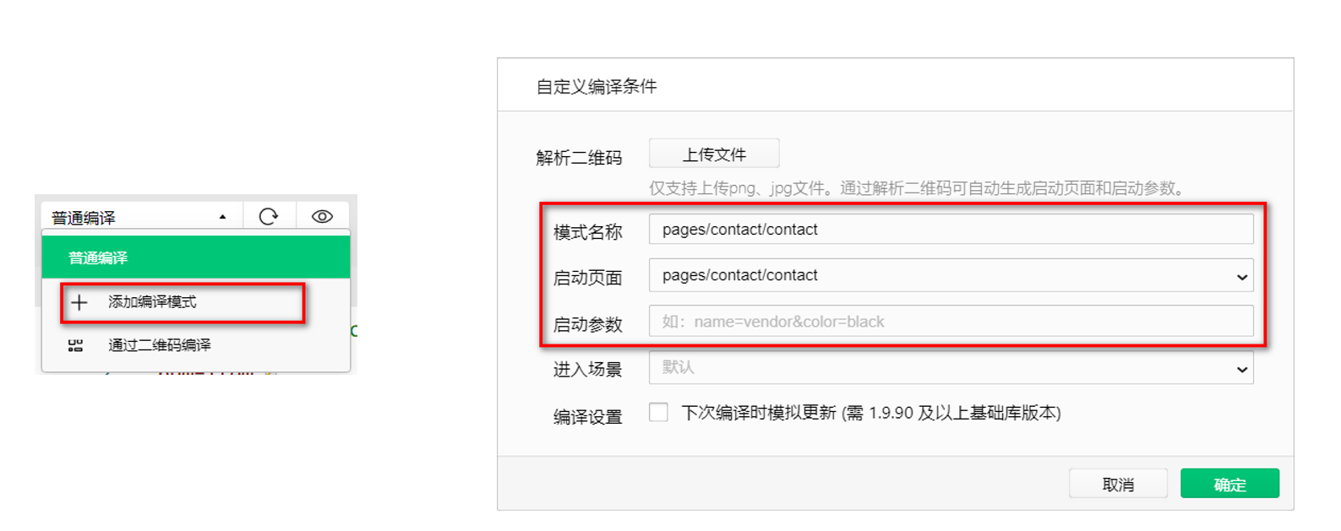
Task: Expand the 普通编译 dropdown arrow
Action: pos(222,217)
